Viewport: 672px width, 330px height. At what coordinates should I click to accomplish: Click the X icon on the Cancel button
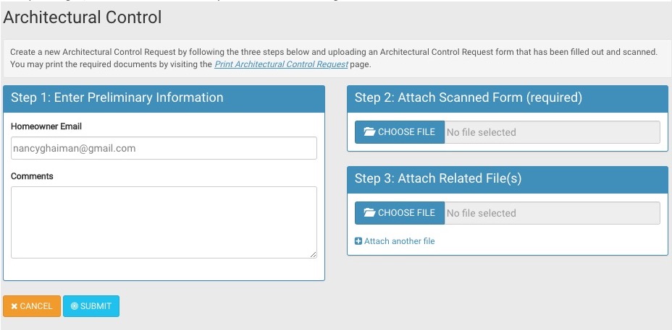pos(14,306)
